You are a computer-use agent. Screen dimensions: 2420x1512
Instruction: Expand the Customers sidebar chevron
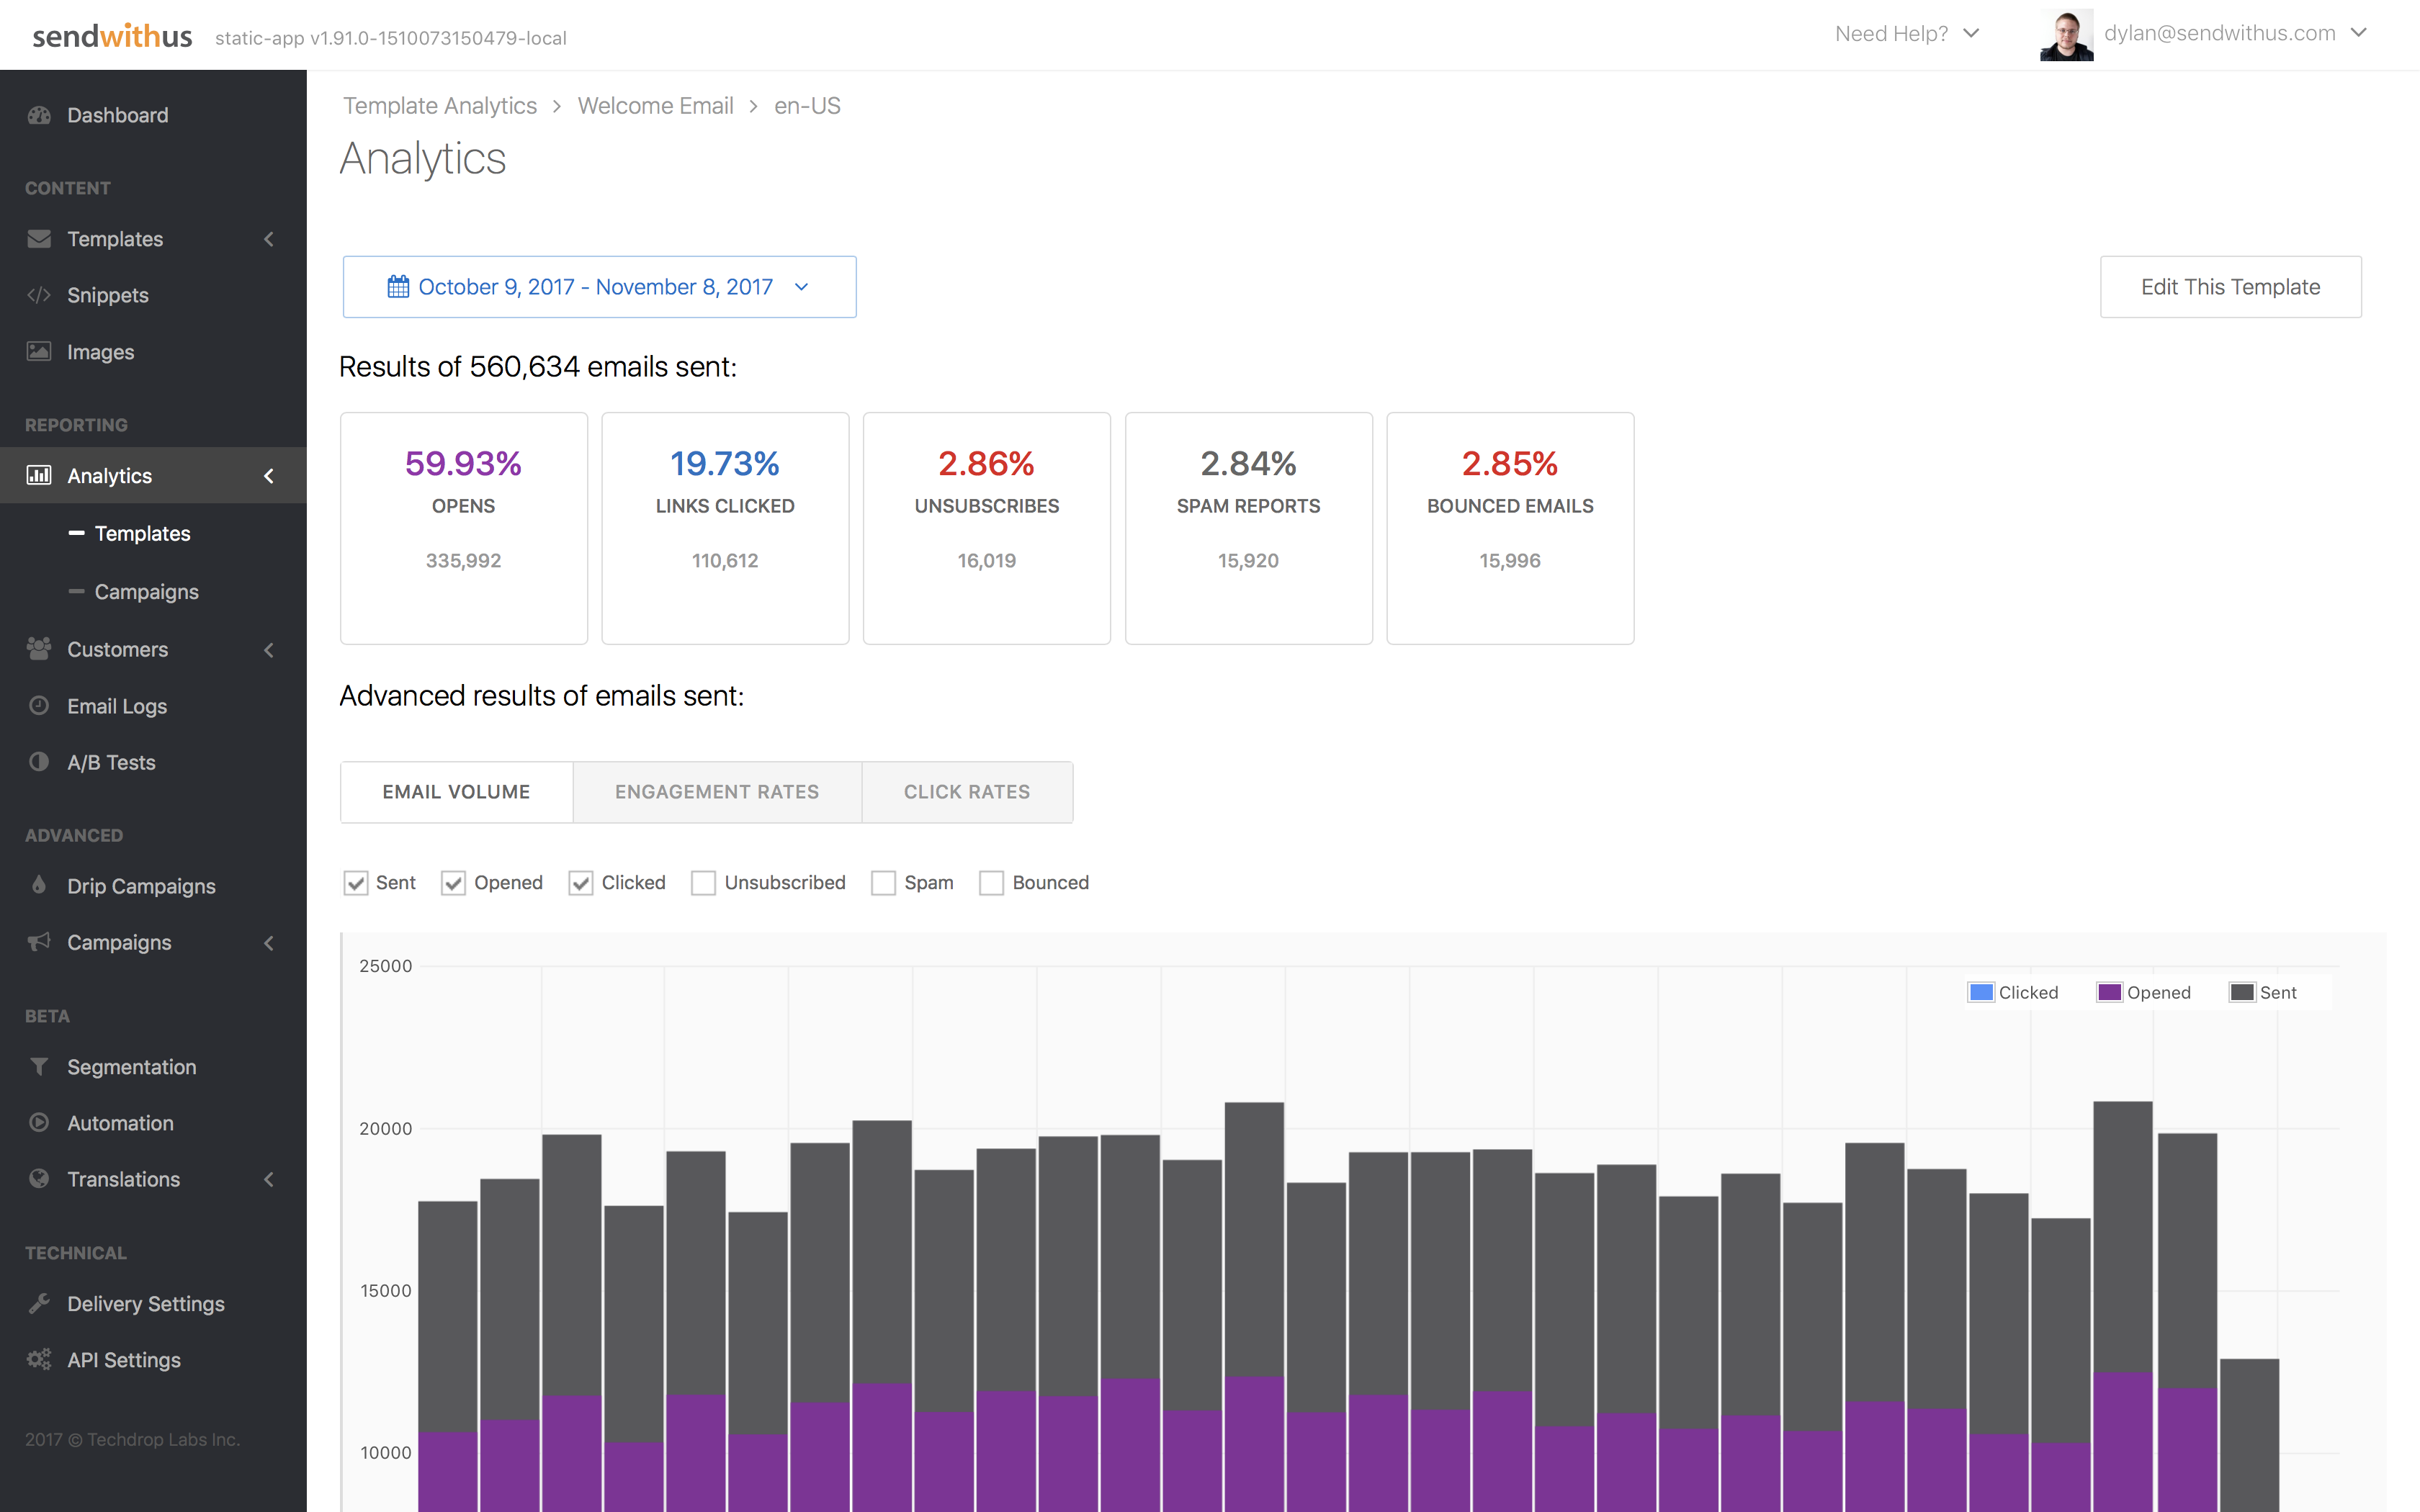[269, 650]
